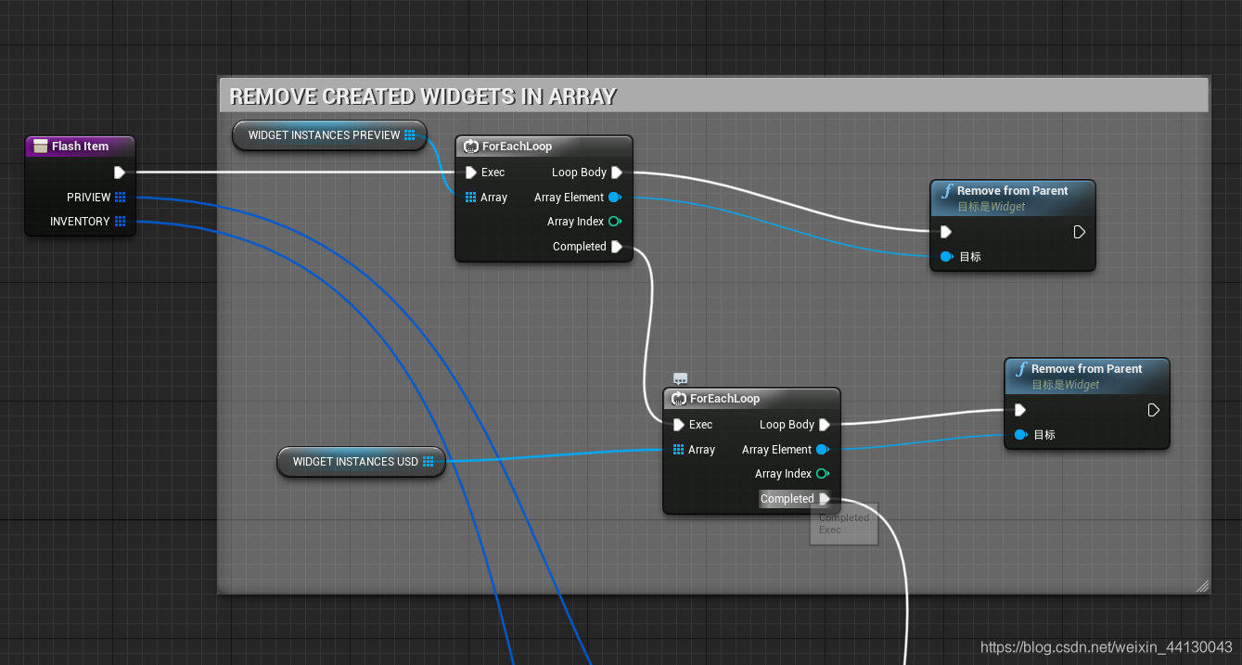The width and height of the screenshot is (1242, 665).
Task: Click the first ForEachLoop's Array Index pin
Action: click(x=613, y=222)
